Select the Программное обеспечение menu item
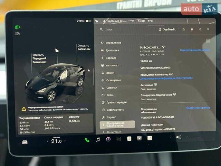This screenshot has width=221, height=166. (x=117, y=124)
